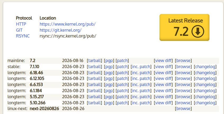Open patch for longterm 6.6.153
This screenshot has width=224, height=114.
pos(122,84)
